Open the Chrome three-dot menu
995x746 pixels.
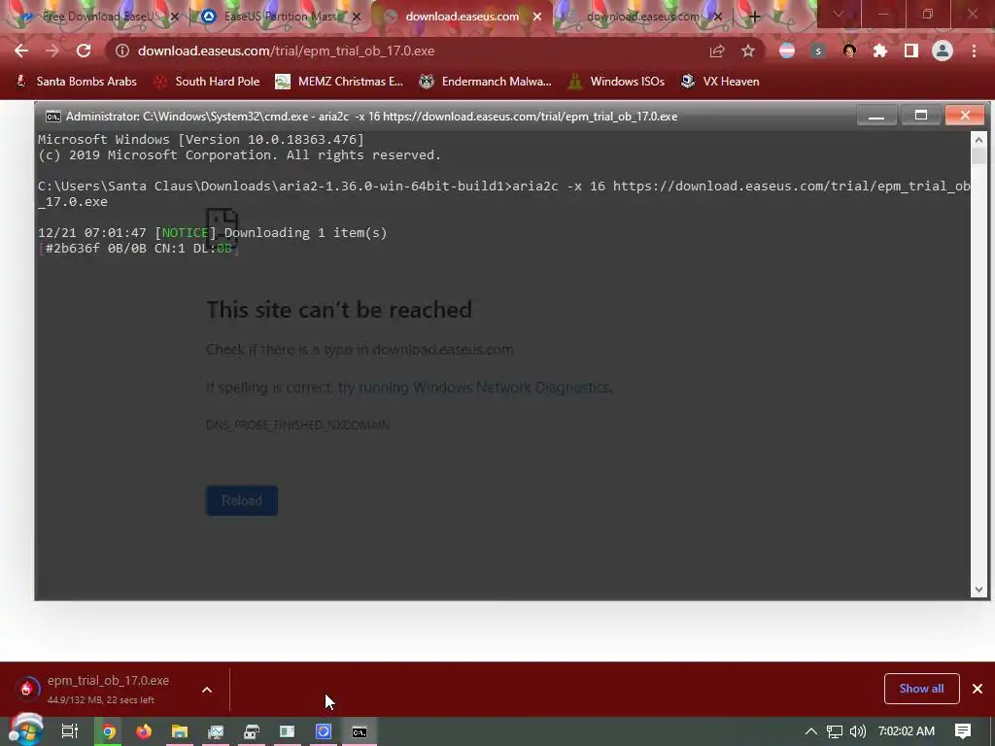tap(974, 51)
